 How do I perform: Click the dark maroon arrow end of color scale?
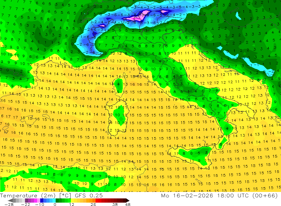point(128,200)
